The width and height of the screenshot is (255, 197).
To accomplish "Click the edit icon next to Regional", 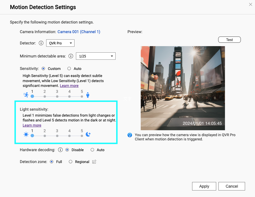I will click(94, 162).
